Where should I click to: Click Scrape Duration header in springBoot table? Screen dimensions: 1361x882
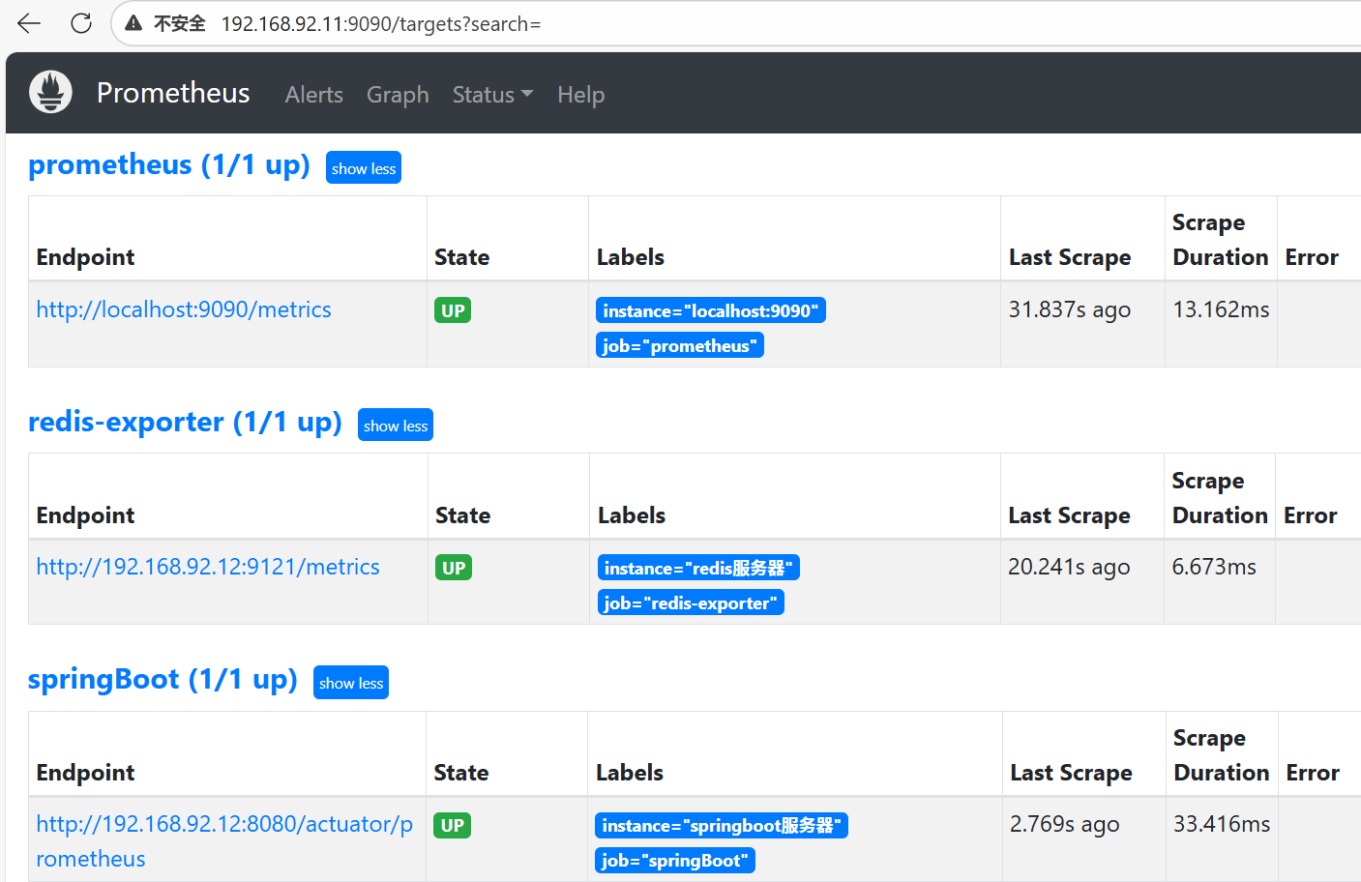click(x=1221, y=755)
